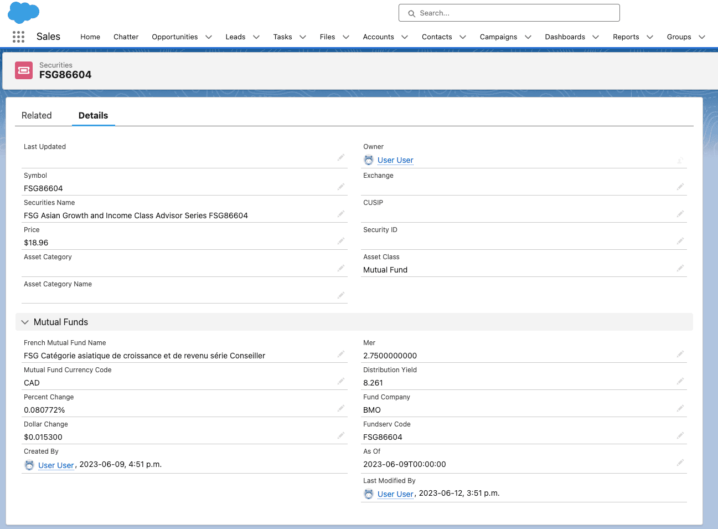Image resolution: width=718 pixels, height=529 pixels.
Task: Click the Securities record icon in header
Action: pos(24,70)
